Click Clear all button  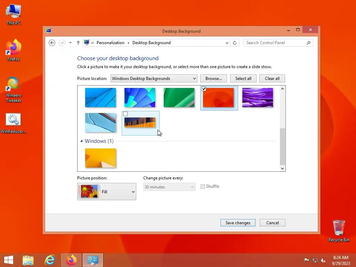pyautogui.click(x=272, y=78)
